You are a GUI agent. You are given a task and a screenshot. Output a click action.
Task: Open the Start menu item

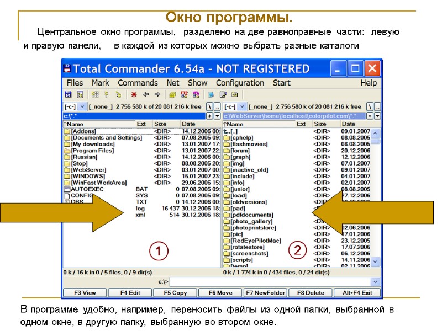coord(282,83)
